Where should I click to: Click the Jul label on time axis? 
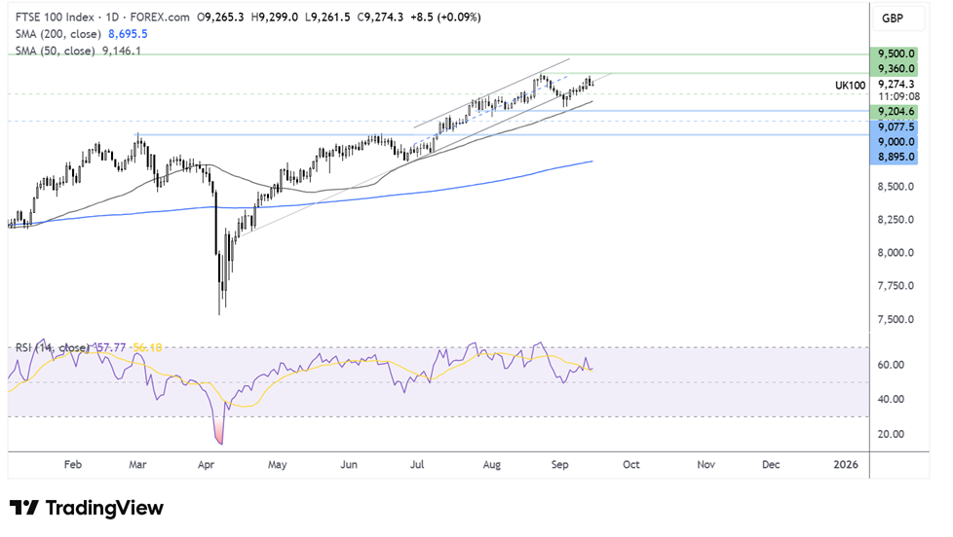point(417,465)
